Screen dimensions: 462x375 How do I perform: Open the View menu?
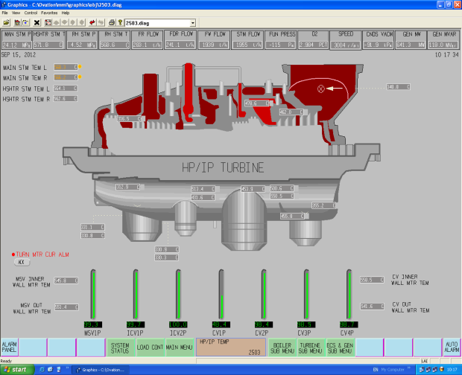[x=16, y=13]
